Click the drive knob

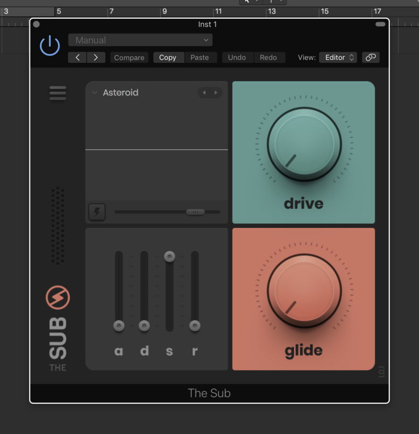304,144
